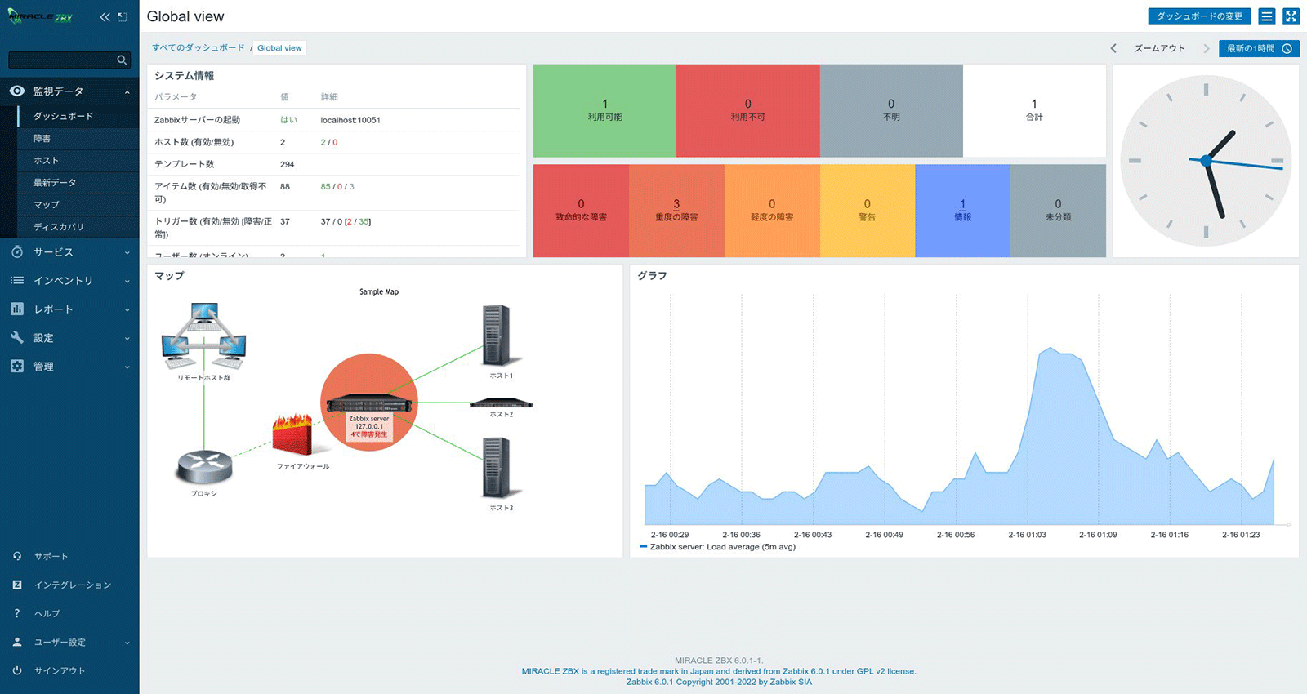The height and width of the screenshot is (694, 1307).
Task: Click the sidebar hide toggle icon
Action: (123, 17)
